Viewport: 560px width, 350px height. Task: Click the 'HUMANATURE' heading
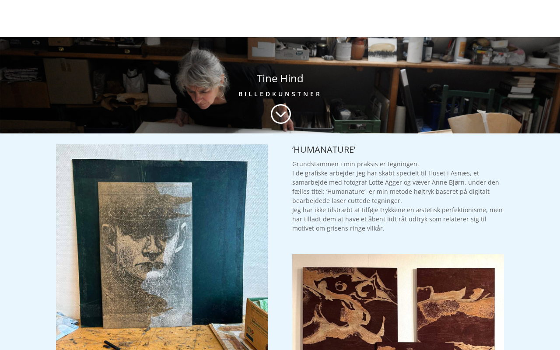pyautogui.click(x=324, y=150)
